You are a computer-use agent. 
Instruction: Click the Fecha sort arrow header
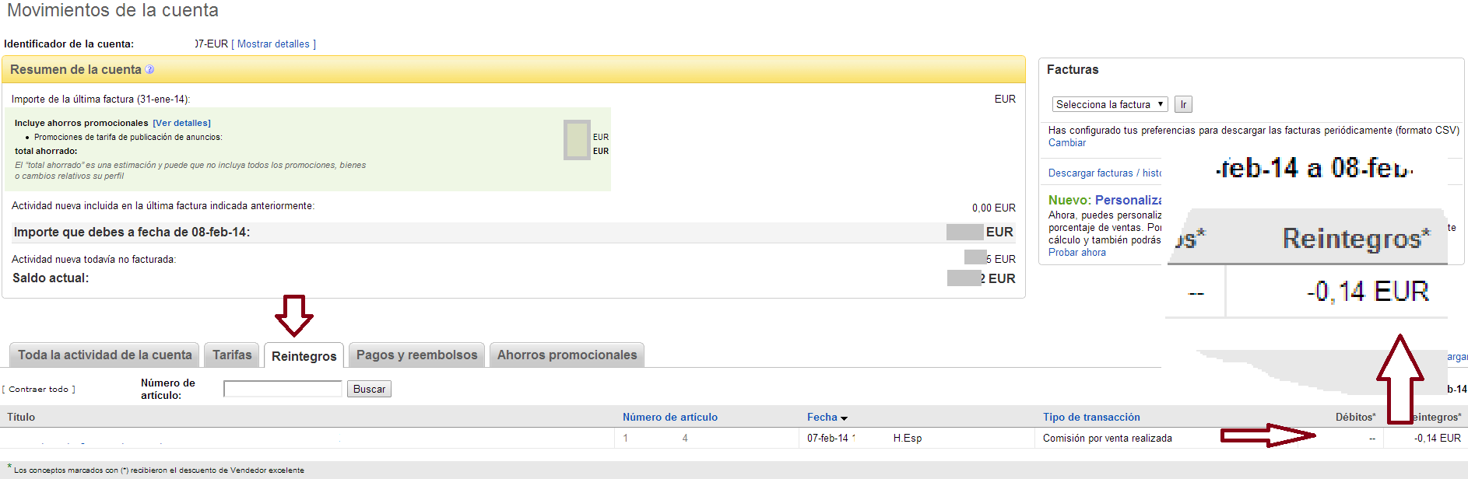(827, 418)
